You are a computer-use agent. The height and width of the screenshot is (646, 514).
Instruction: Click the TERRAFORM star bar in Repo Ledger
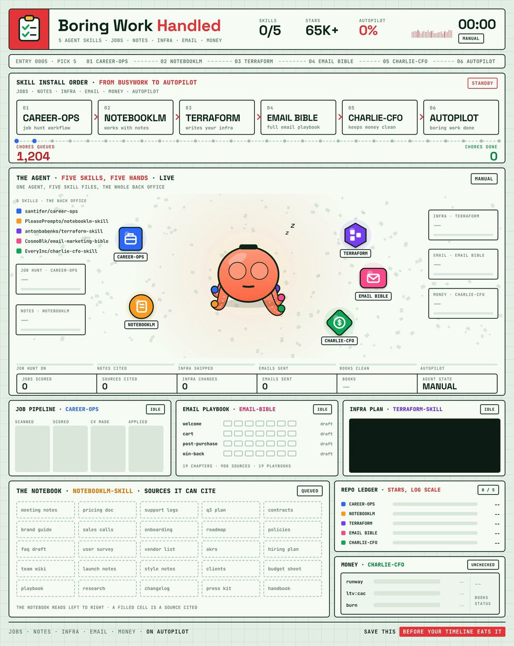click(x=435, y=523)
